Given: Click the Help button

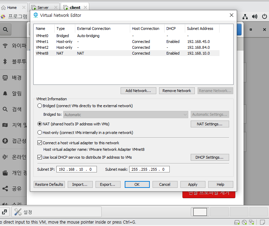Looking at the screenshot, I should pyautogui.click(x=221, y=184).
